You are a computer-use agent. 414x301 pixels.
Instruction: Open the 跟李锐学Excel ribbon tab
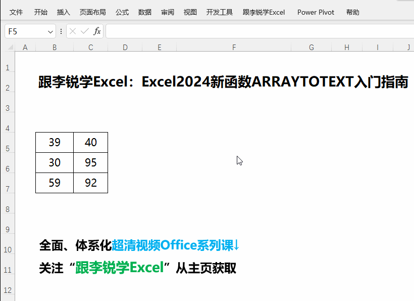[x=264, y=12]
